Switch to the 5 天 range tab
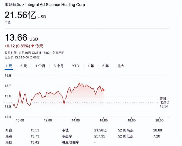Screen dimensions: 182x146 [23, 66]
